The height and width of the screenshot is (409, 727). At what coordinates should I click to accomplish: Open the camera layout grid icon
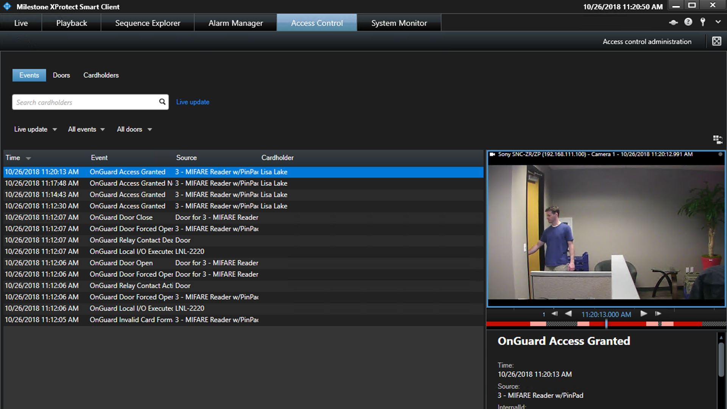point(718,140)
